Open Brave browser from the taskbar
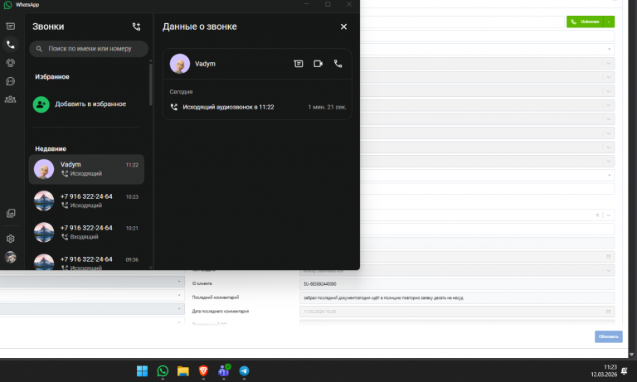Viewport: 637px width, 382px height. 203,371
